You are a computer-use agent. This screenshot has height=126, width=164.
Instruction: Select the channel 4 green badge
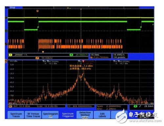[x=71, y=55]
